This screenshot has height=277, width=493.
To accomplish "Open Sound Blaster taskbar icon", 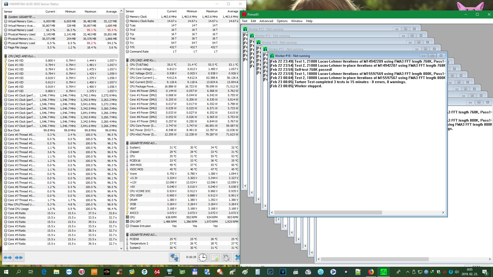I will [94, 272].
